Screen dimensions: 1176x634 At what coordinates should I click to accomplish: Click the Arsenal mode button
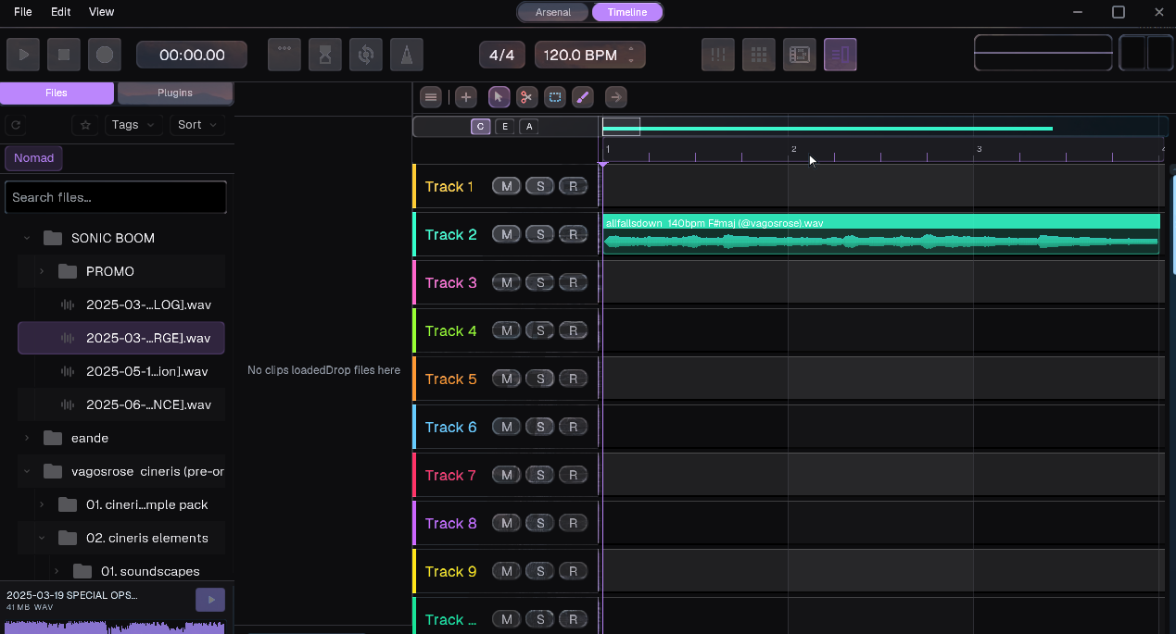tap(552, 12)
